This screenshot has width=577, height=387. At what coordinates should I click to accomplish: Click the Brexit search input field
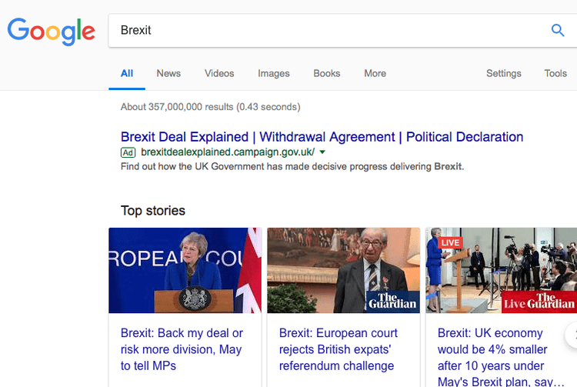pyautogui.click(x=331, y=31)
